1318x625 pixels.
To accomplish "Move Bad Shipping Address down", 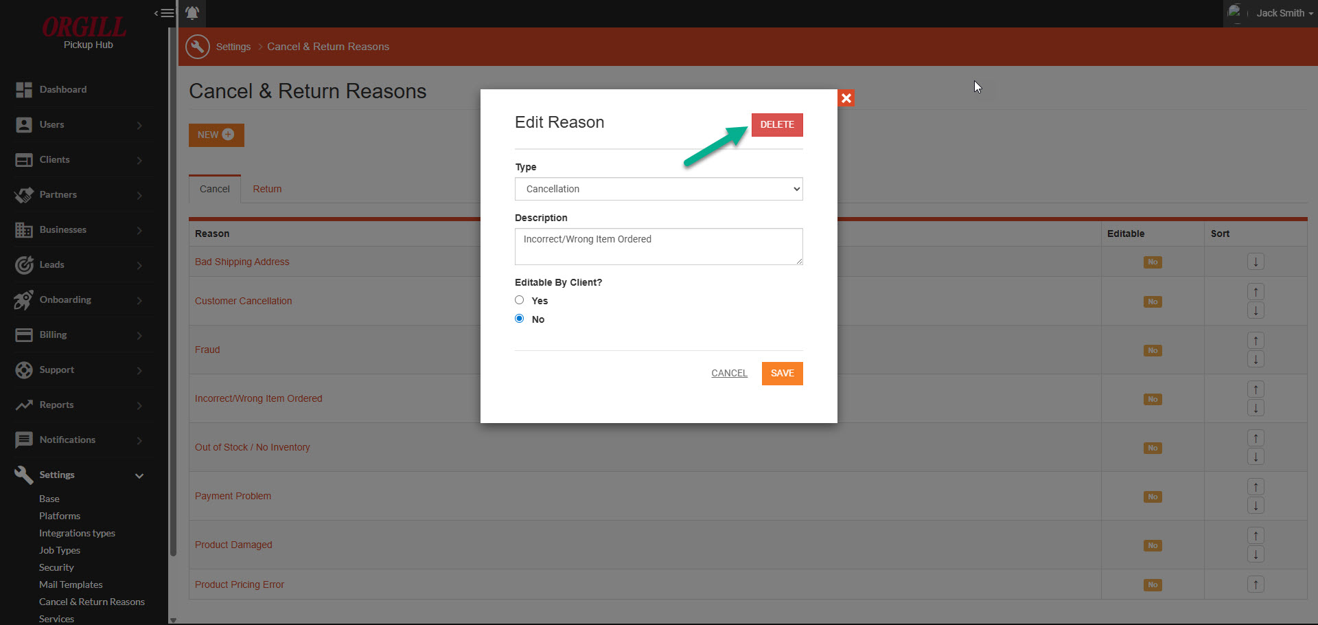I will 1256,262.
